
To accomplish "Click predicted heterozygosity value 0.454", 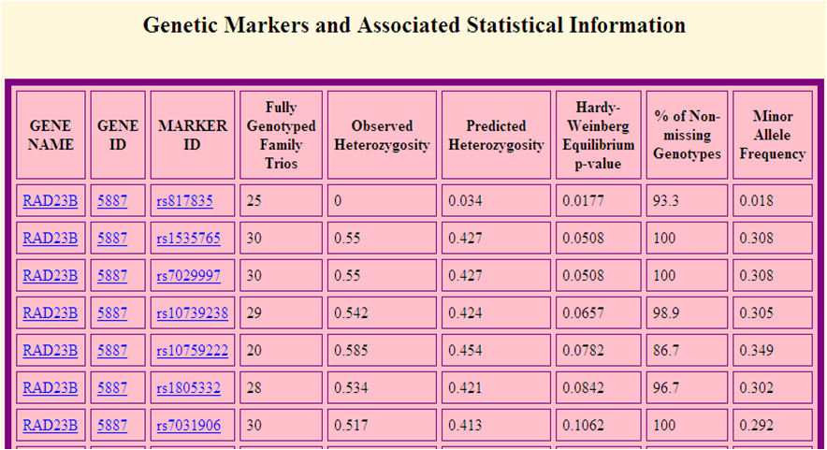I will 465,350.
